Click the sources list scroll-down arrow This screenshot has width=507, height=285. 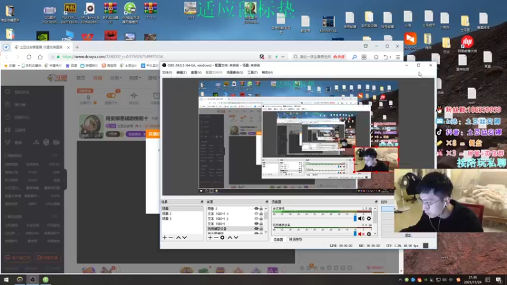(266, 232)
